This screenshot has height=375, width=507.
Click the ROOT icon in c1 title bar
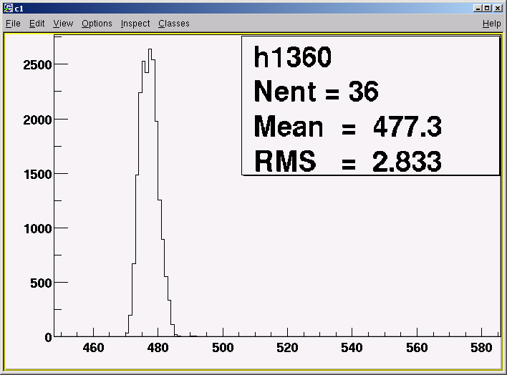8,8
